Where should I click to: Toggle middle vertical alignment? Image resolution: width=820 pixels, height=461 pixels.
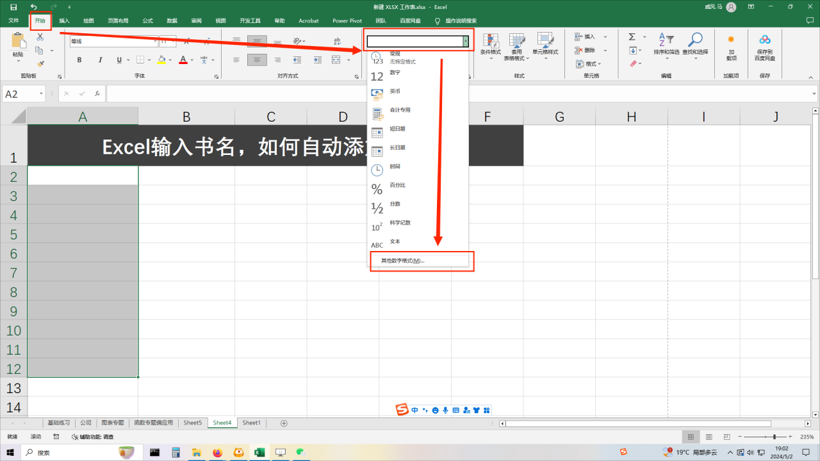(x=257, y=41)
